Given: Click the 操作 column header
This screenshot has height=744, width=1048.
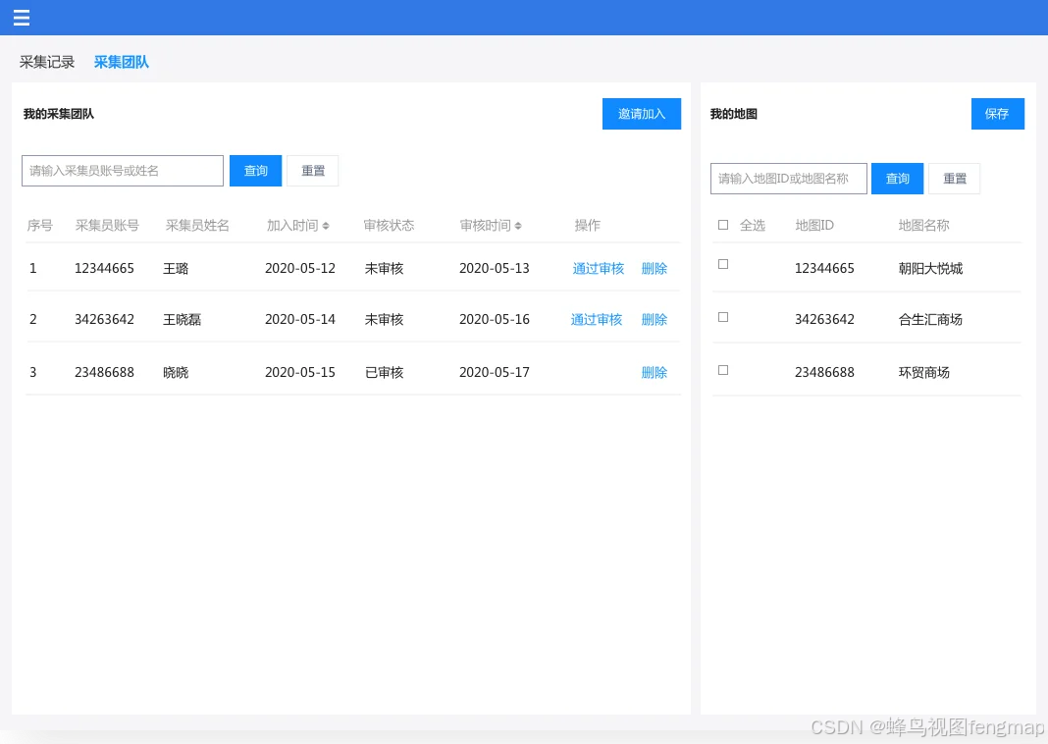Looking at the screenshot, I should pyautogui.click(x=587, y=226).
